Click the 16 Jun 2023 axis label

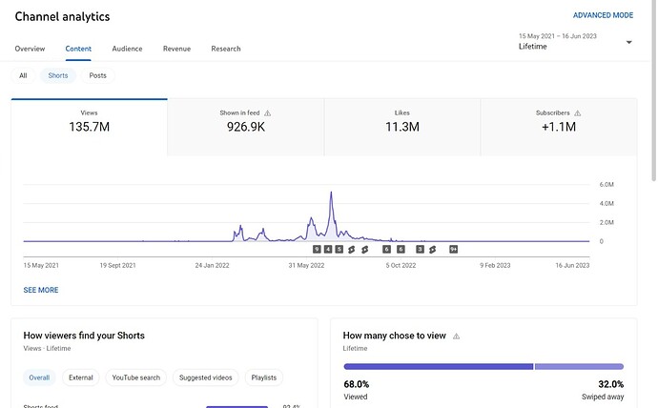pos(572,265)
